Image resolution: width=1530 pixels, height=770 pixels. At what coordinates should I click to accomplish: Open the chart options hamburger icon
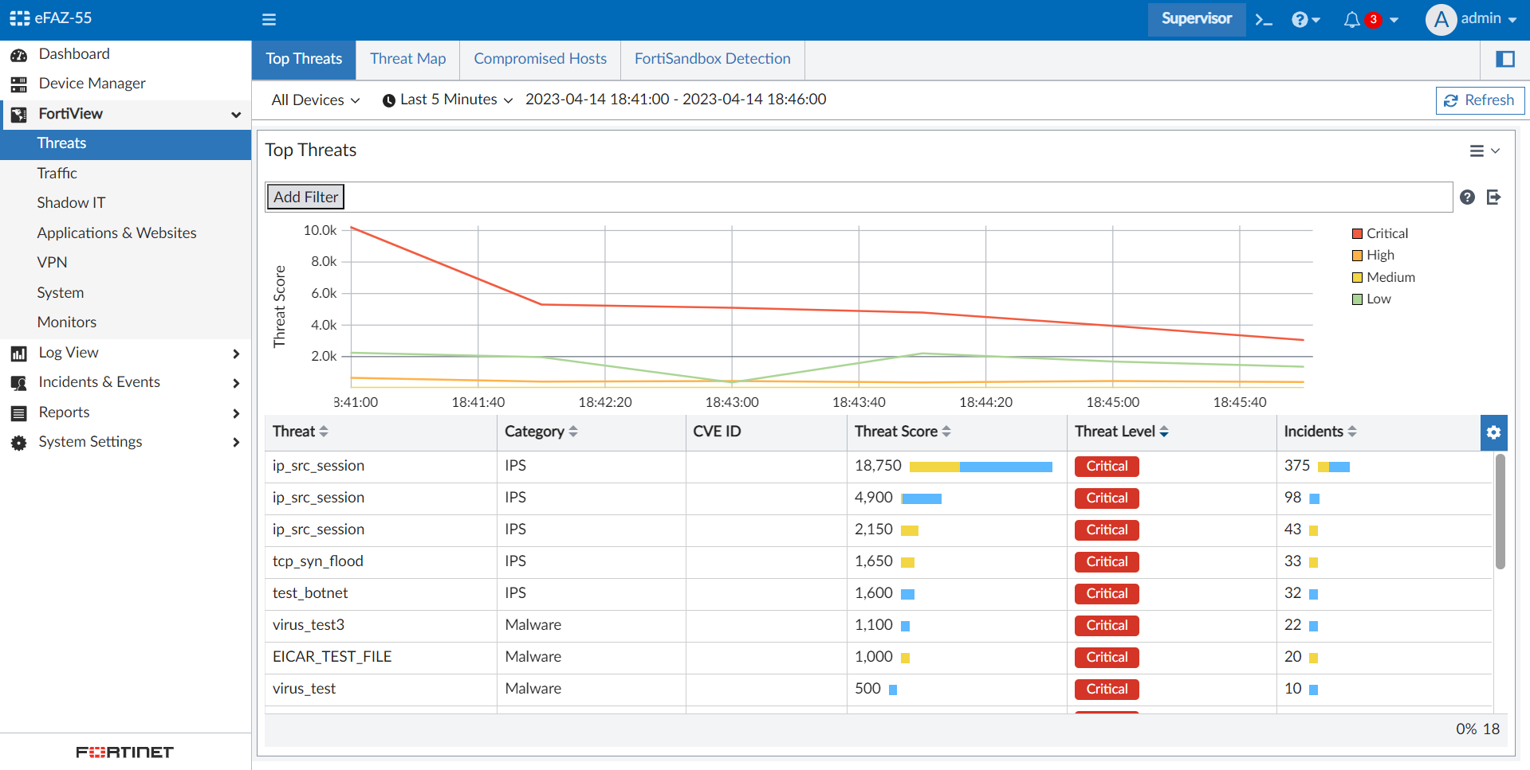tap(1477, 150)
